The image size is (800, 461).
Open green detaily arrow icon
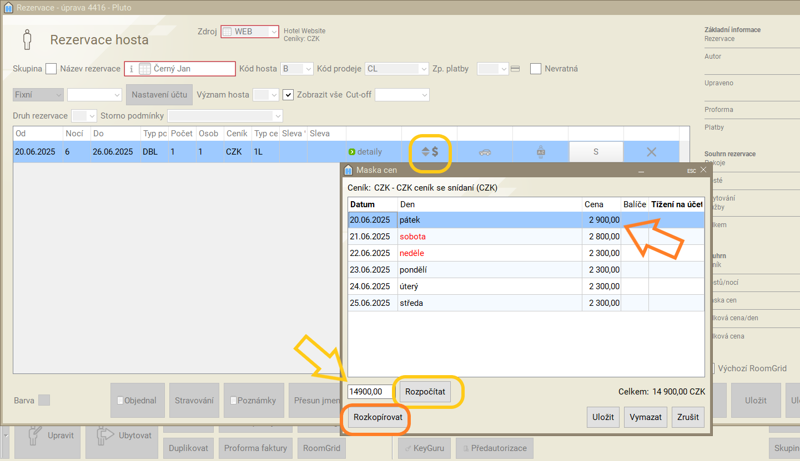coord(351,152)
